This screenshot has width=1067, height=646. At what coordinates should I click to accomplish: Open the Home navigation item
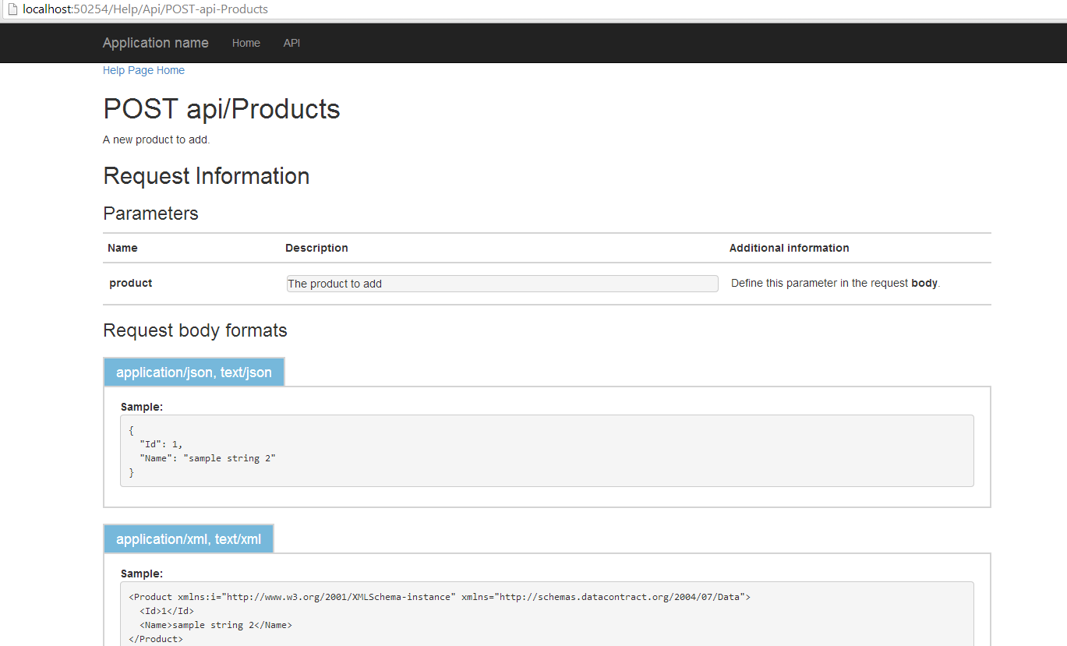pyautogui.click(x=246, y=43)
